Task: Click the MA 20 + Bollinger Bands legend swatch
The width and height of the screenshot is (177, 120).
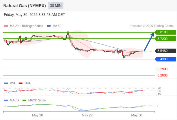Action: coord(6,26)
